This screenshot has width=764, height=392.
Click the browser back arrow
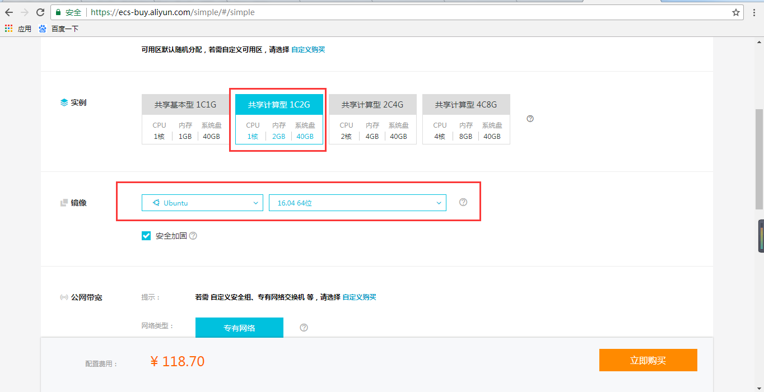click(8, 12)
